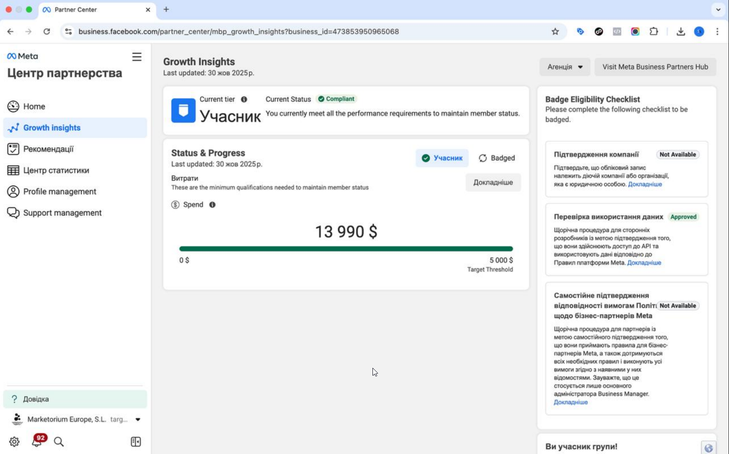Click the Current tier info icon
The height and width of the screenshot is (454, 729).
pyautogui.click(x=244, y=99)
